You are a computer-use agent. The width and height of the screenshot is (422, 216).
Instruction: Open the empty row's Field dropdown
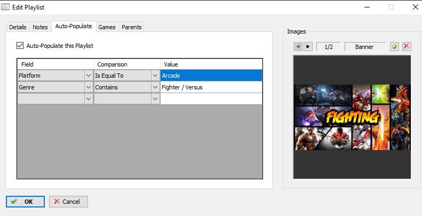pos(88,99)
